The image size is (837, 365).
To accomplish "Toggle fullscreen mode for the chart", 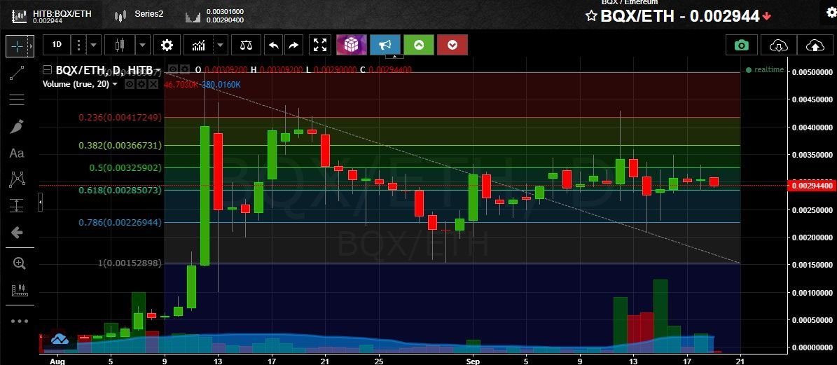I will [320, 45].
